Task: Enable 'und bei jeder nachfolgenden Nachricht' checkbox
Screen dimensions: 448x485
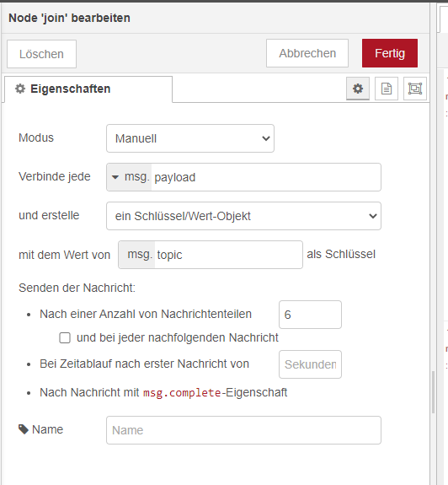Action: 65,337
